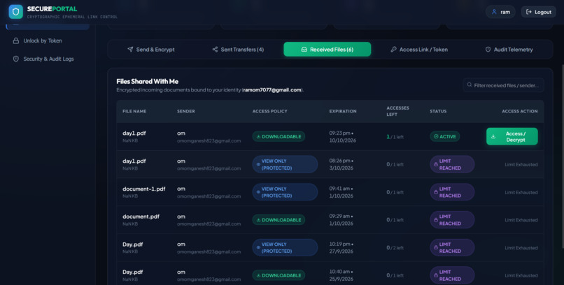Image resolution: width=564 pixels, height=285 pixels.
Task: Click the SECUREPORTAL brand title
Action: [52, 9]
